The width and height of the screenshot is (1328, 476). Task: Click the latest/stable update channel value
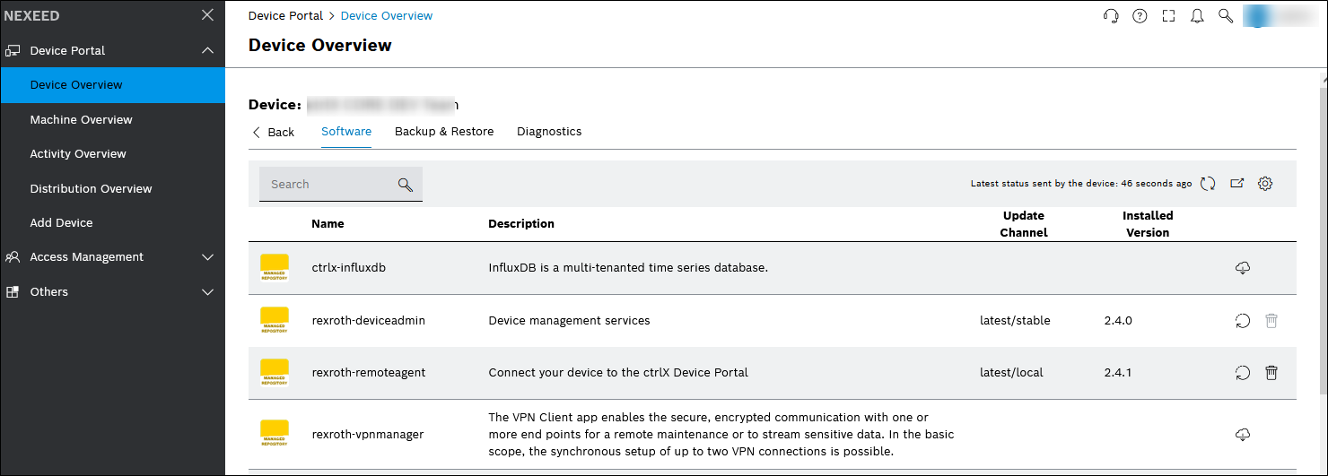coord(1015,321)
